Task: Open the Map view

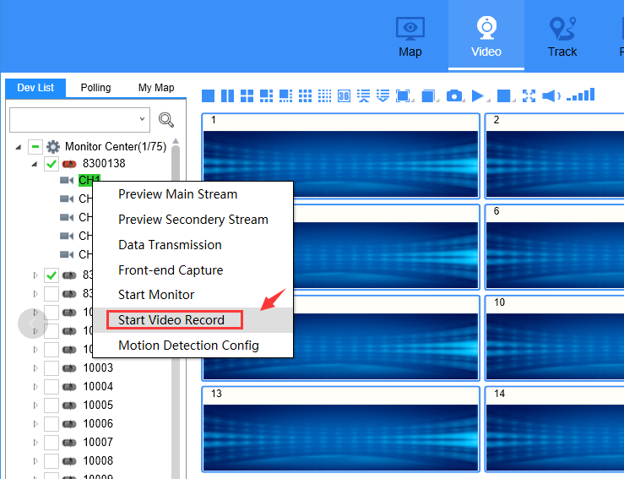Action: [410, 37]
